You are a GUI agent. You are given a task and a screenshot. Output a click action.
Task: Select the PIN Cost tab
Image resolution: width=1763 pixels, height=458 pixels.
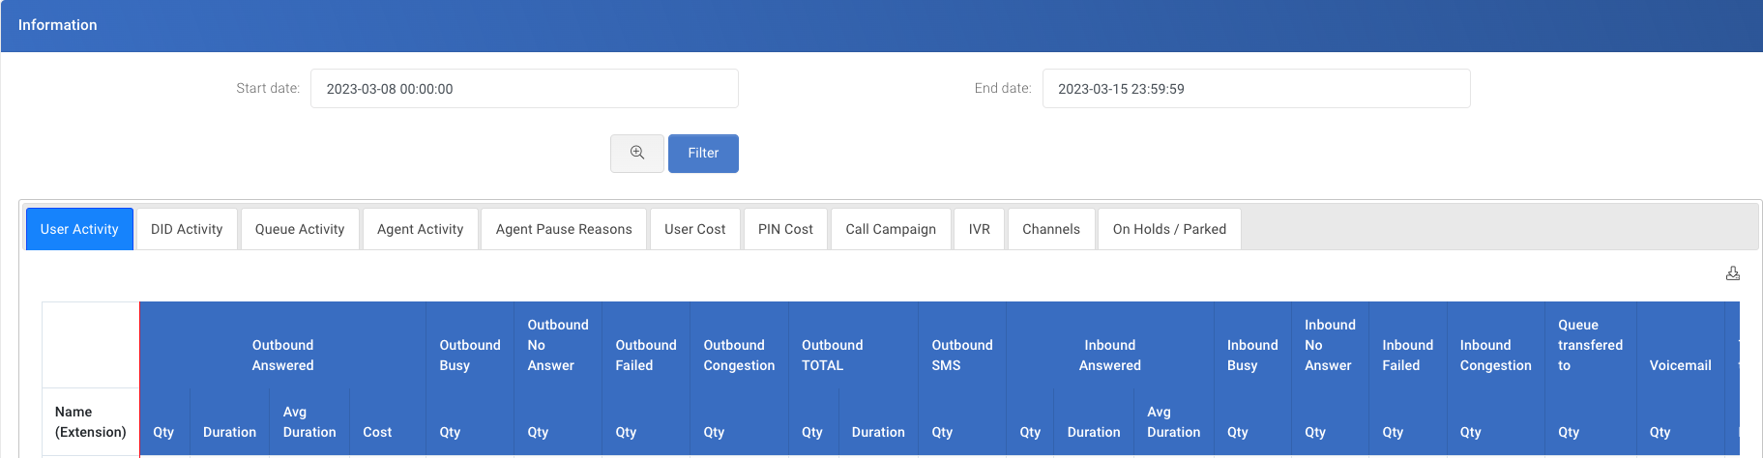(785, 229)
